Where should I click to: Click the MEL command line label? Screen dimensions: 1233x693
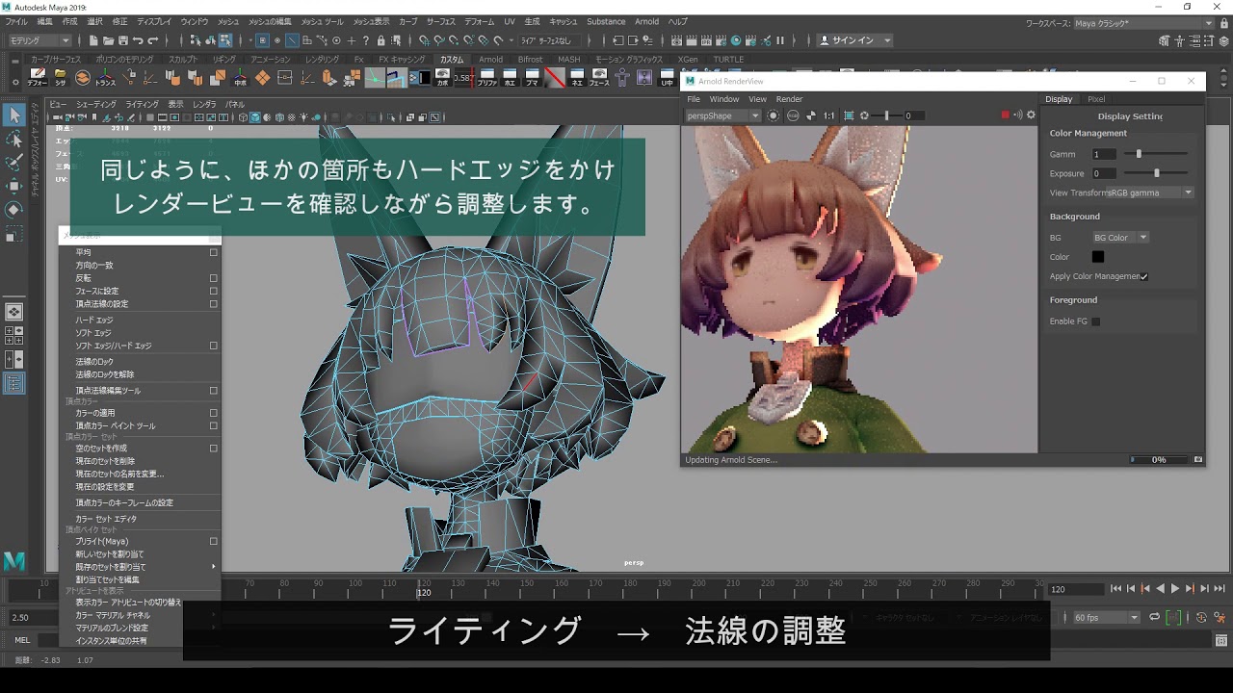click(x=22, y=640)
